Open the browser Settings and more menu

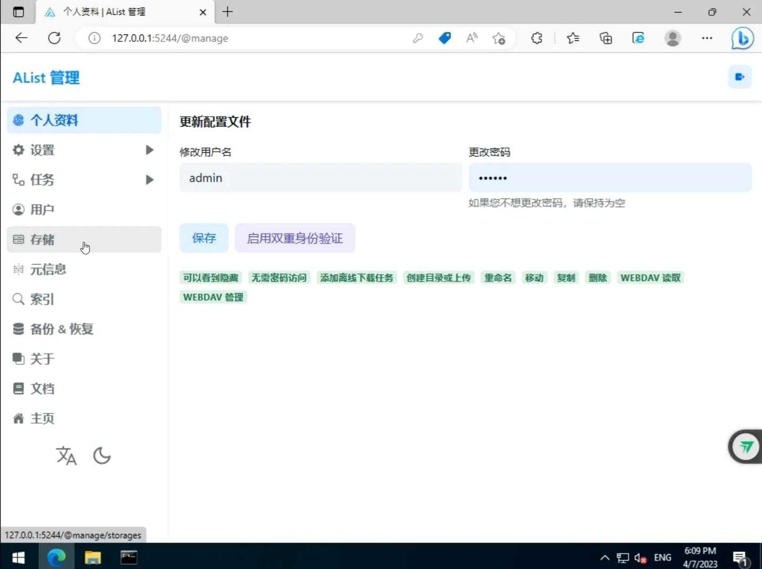[x=707, y=38]
